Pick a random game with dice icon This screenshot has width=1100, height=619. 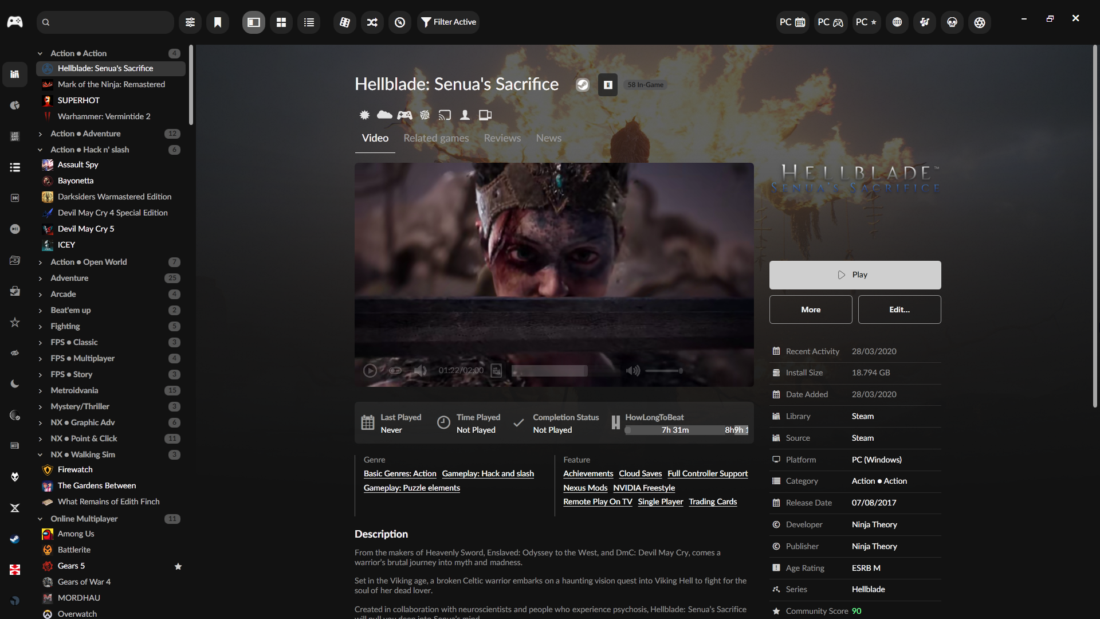click(345, 22)
